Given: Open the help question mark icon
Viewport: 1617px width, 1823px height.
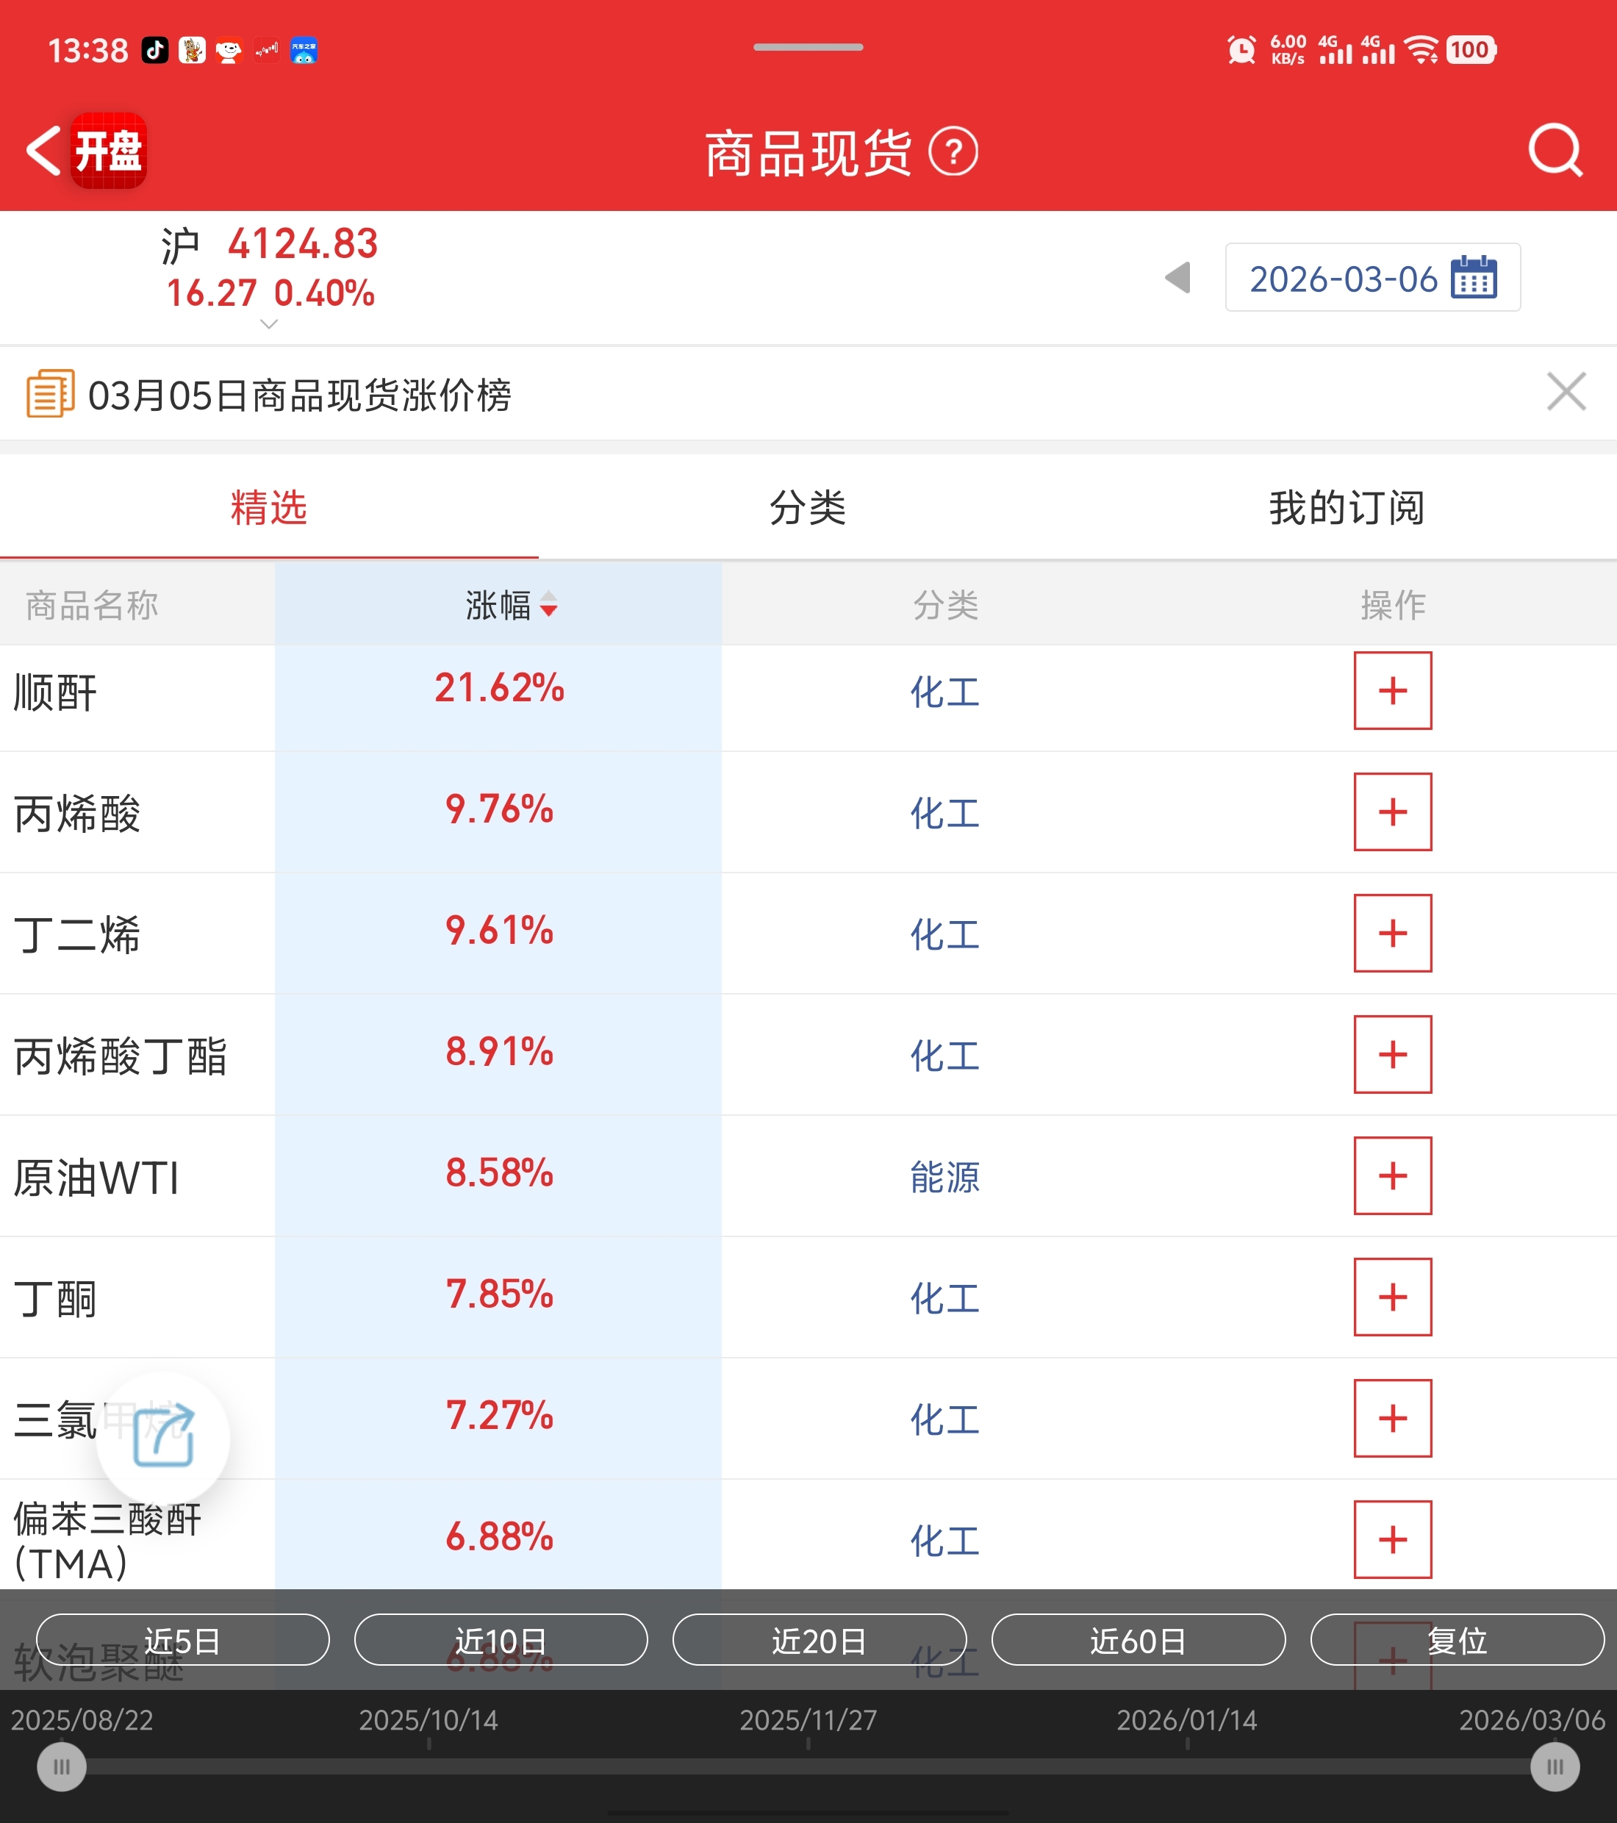Looking at the screenshot, I should (953, 152).
